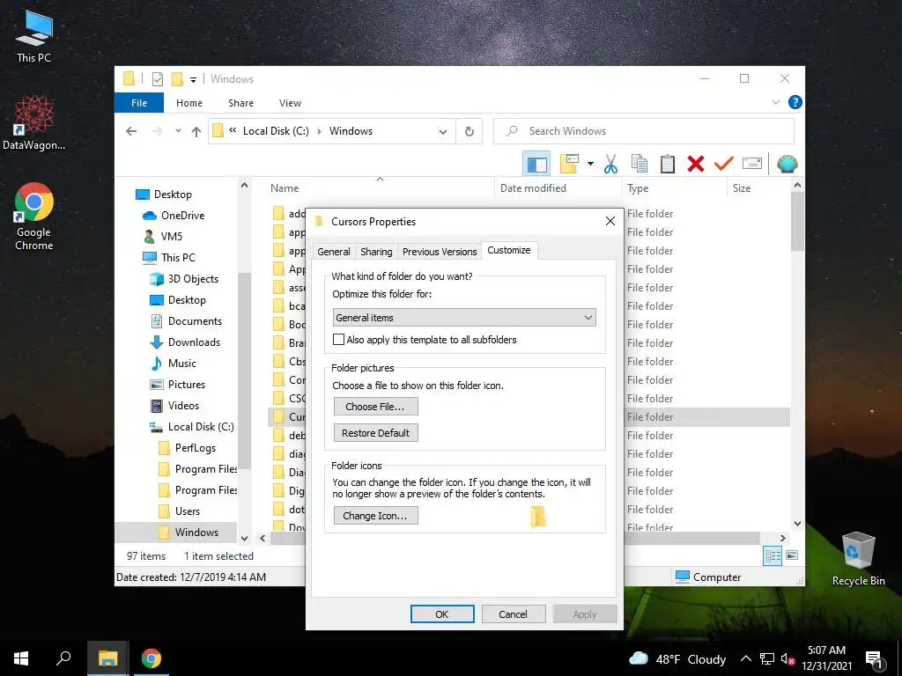Click the taskbar search magnifier

[x=63, y=658]
